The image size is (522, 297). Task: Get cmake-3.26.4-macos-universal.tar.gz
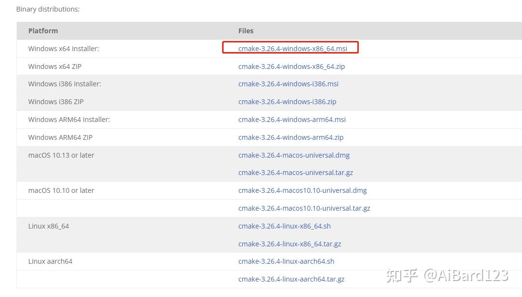[x=296, y=173]
